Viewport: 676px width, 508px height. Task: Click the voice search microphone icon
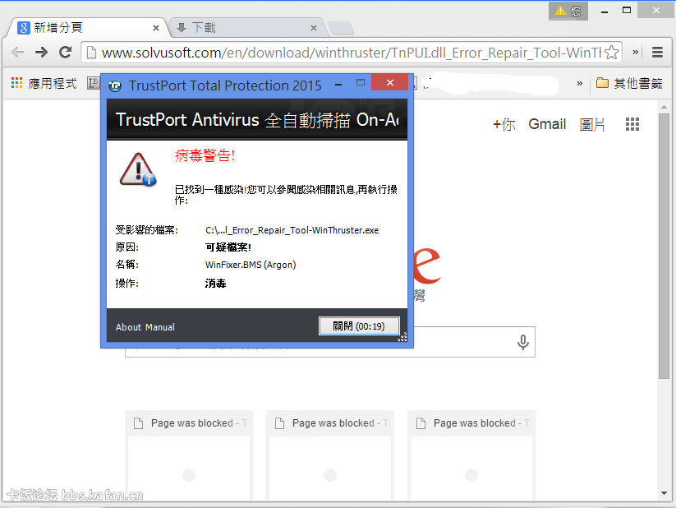click(x=522, y=342)
